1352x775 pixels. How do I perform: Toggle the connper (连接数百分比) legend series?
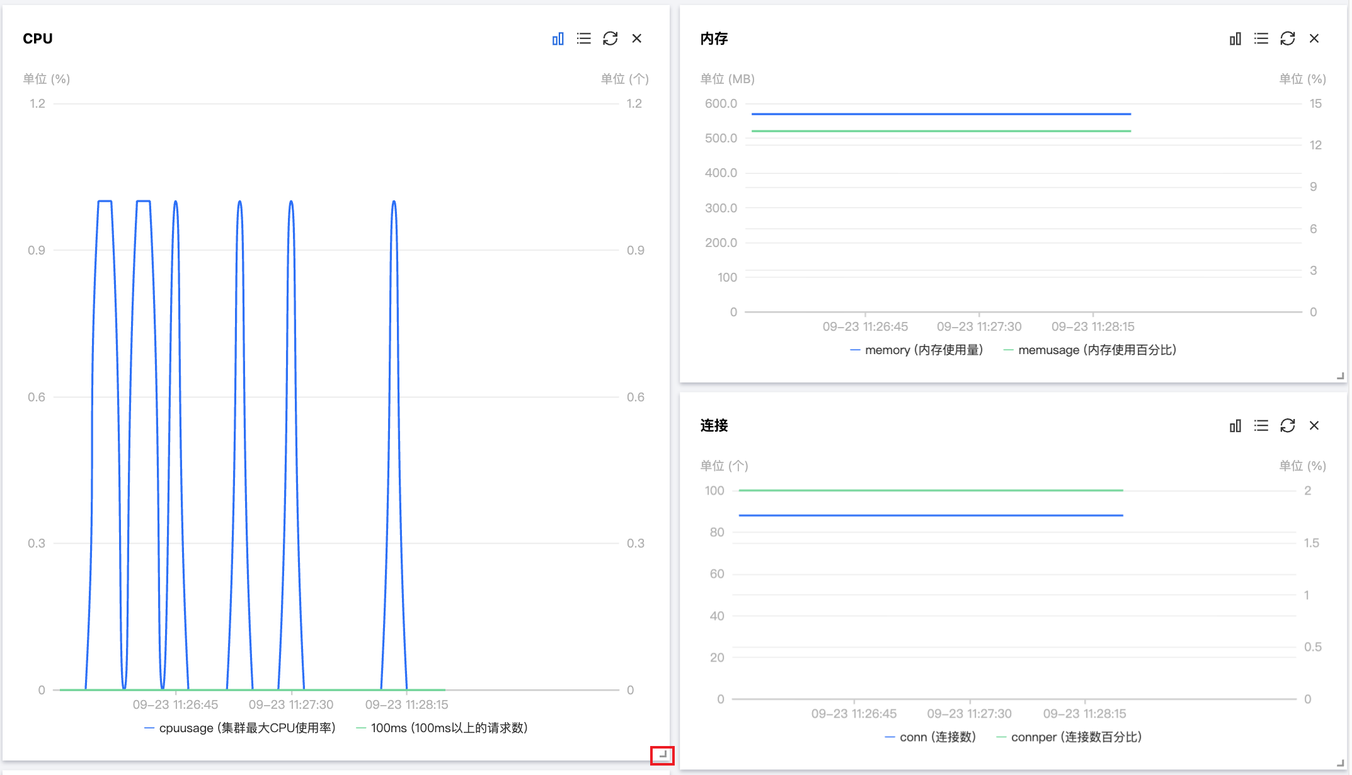tap(1069, 737)
